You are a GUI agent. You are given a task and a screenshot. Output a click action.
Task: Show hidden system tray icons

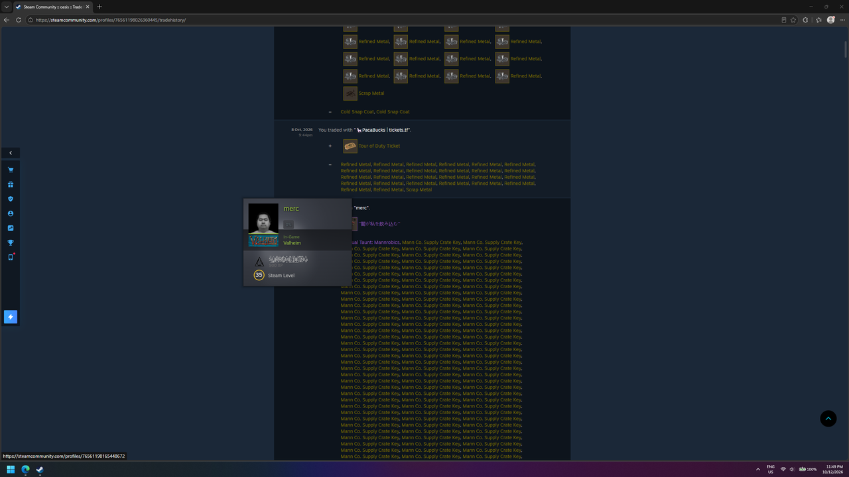point(758,470)
